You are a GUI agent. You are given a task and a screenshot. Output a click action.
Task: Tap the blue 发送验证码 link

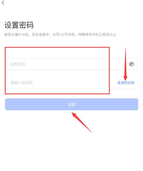[x=126, y=83]
